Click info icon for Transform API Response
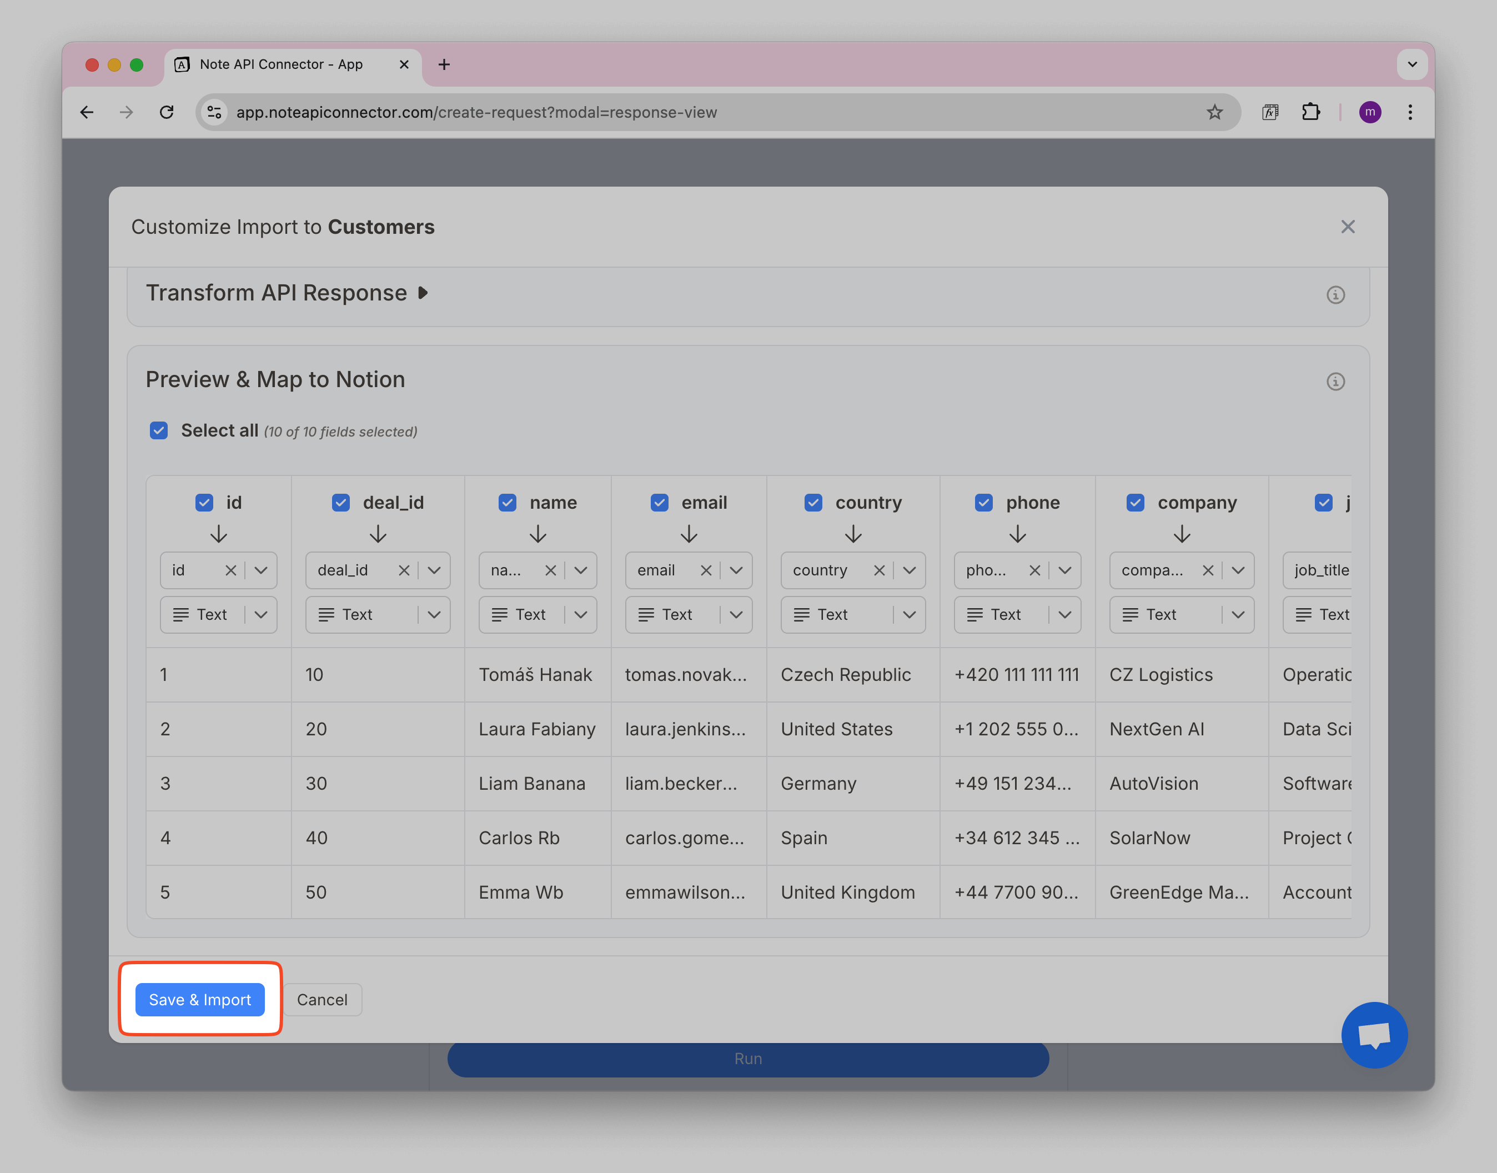 coord(1335,294)
